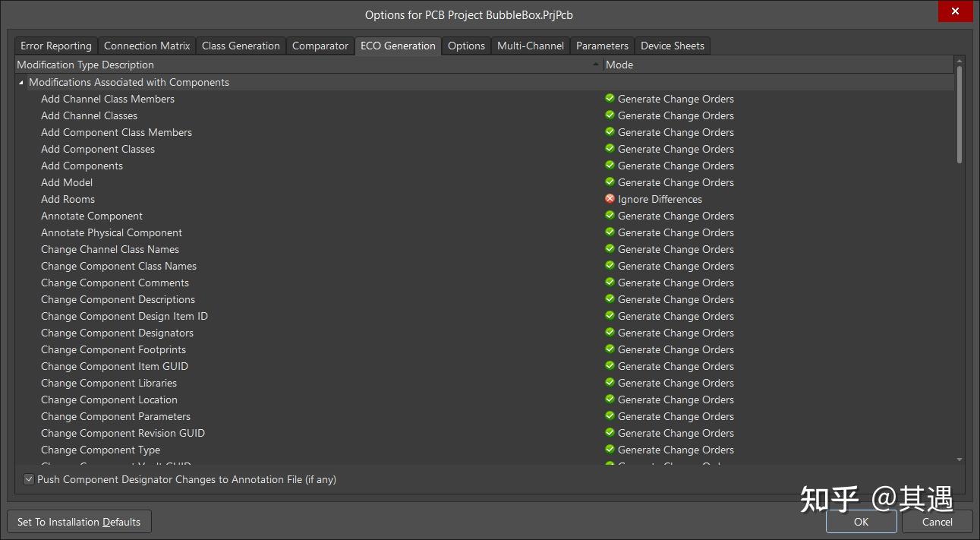Screen dimensions: 980x540
Task: Click green check icon for Add Components
Action: (610, 165)
